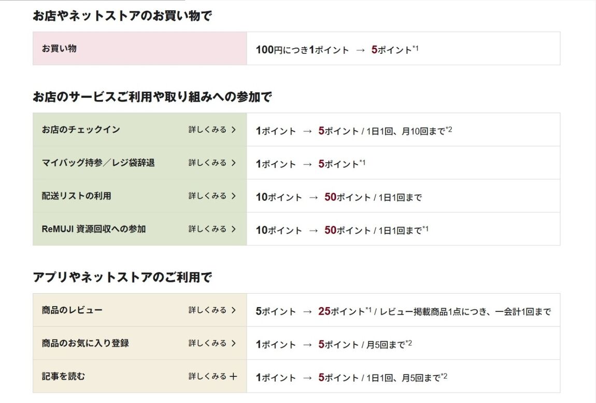This screenshot has height=403, width=596.
Task: Click the マイバッグ持参／レジ袋辞退 label
Action: pos(98,163)
